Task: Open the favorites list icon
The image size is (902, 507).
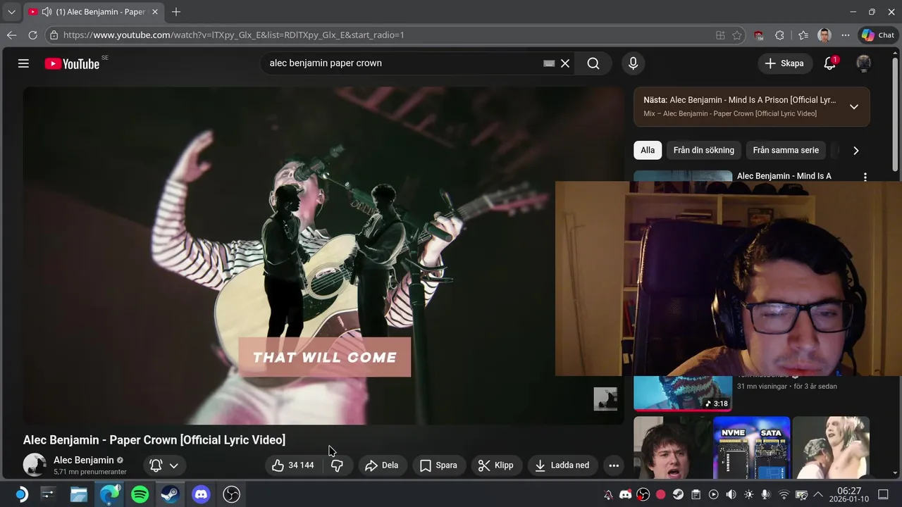Action: point(803,35)
